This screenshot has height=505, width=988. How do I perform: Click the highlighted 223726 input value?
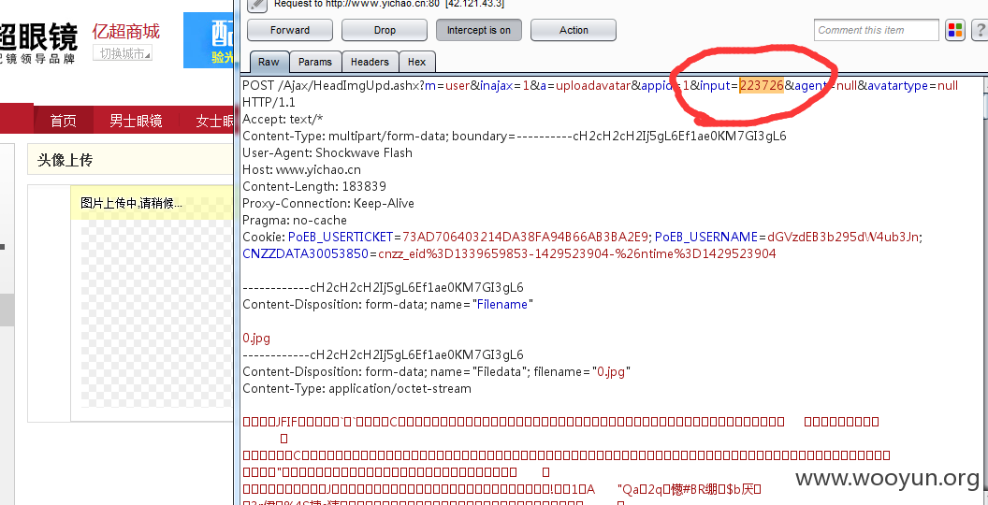tap(762, 86)
